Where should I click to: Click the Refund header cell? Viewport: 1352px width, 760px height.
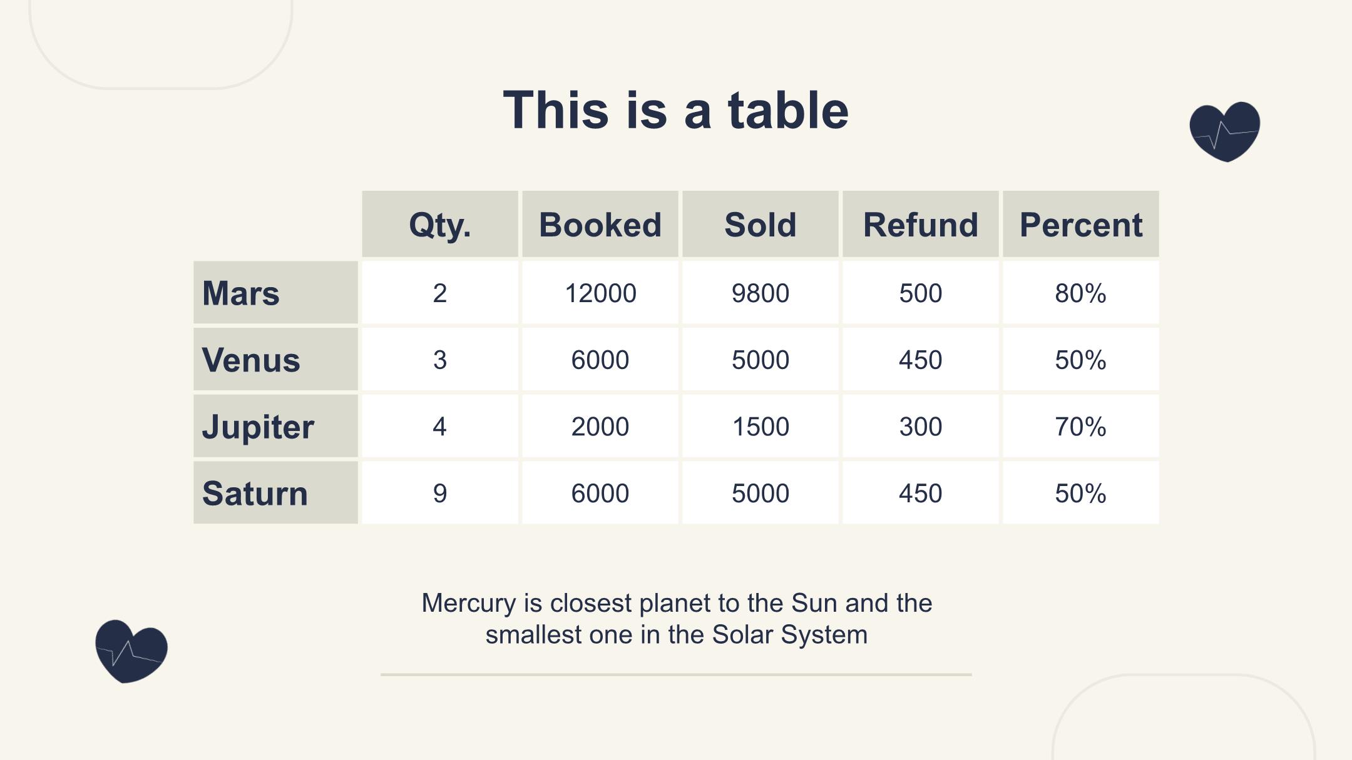click(x=921, y=224)
